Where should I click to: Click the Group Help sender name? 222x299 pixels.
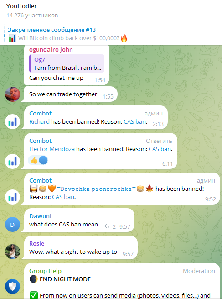coord(45,271)
